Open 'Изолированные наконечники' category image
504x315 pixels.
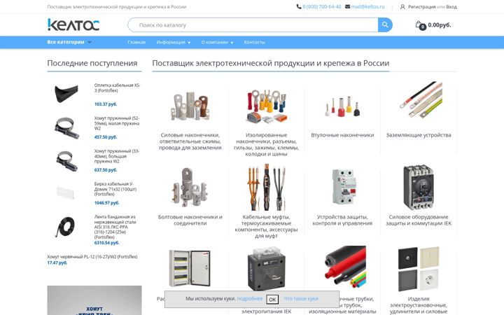pos(266,106)
